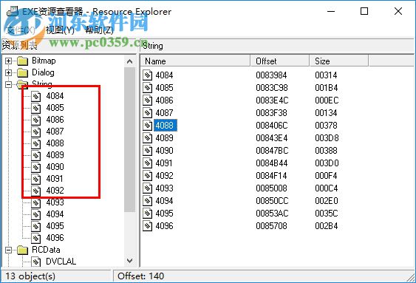Select tree item 4085
Image resolution: width=416 pixels, height=283 pixels.
click(55, 108)
